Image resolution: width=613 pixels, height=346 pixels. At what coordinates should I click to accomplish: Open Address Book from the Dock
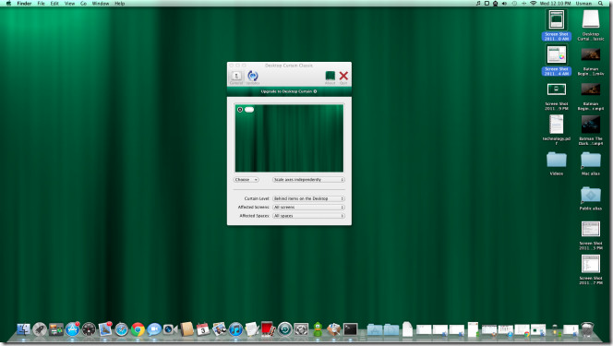[186, 329]
